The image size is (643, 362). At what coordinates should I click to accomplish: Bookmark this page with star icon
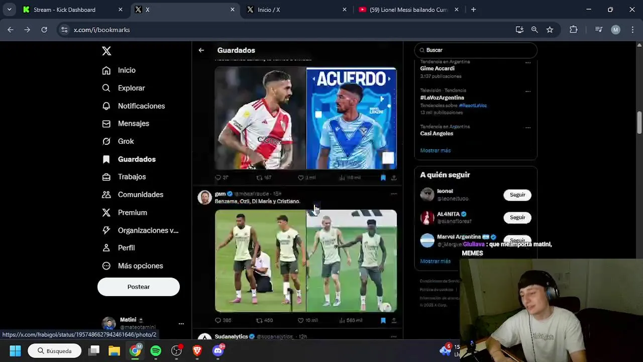[550, 30]
